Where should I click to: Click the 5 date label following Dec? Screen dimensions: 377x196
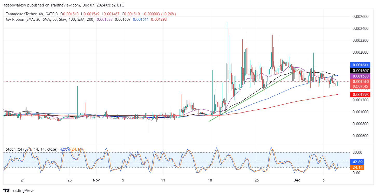pyautogui.click(x=324, y=180)
